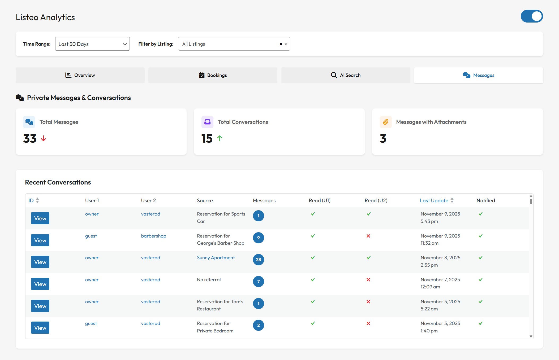Screen dimensions: 559x360
Task: Open the All Listings combo box
Action: pos(228,44)
